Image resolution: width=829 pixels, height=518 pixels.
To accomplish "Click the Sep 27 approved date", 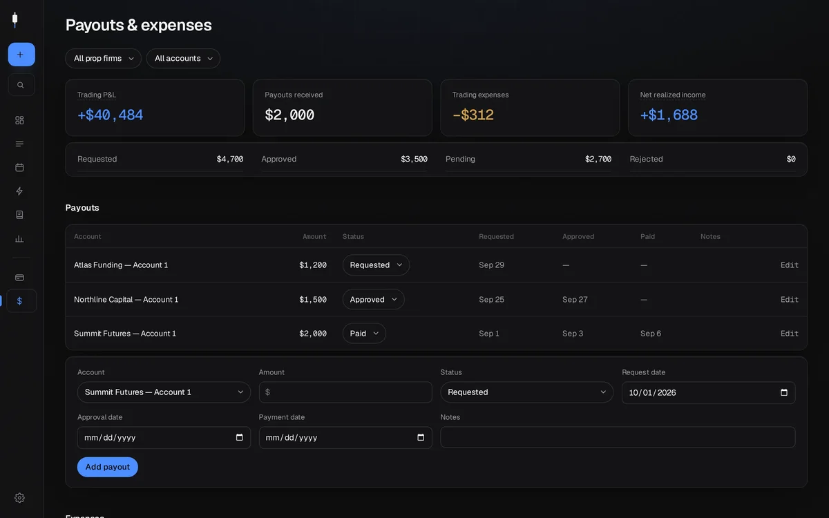I will (x=575, y=300).
